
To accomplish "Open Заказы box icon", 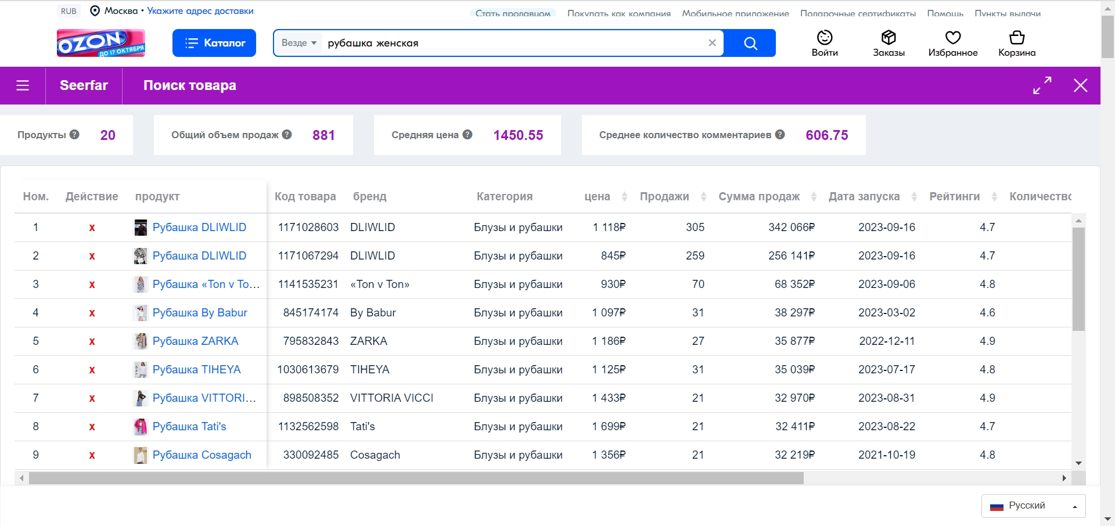I will [x=889, y=37].
